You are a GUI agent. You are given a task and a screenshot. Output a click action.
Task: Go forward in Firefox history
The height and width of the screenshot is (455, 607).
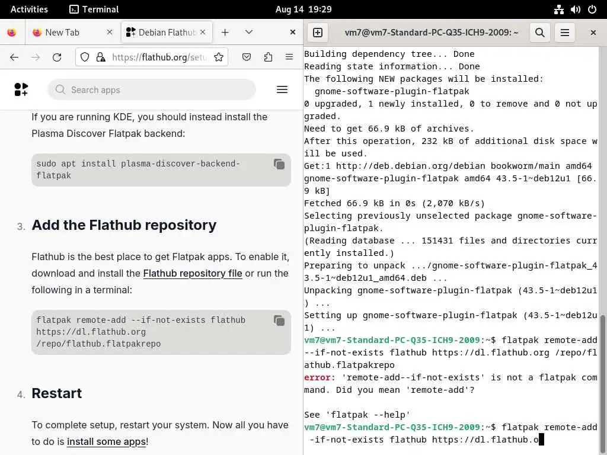click(x=36, y=57)
